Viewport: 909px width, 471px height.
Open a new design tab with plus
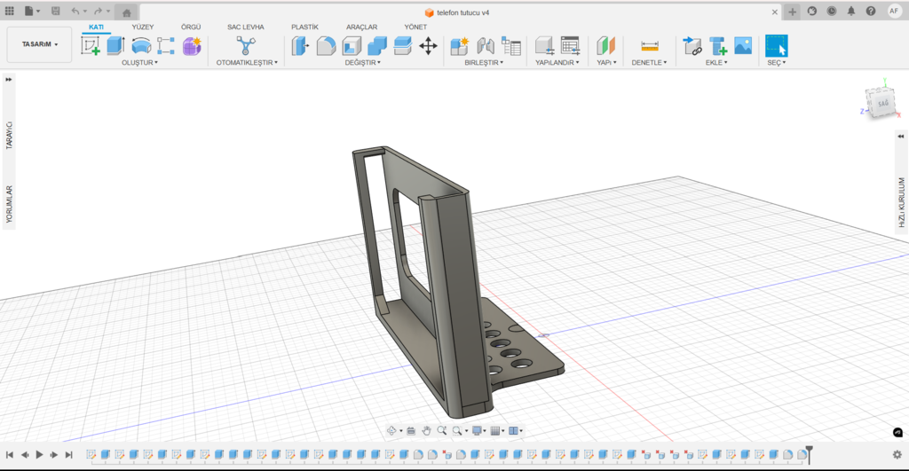pyautogui.click(x=793, y=12)
